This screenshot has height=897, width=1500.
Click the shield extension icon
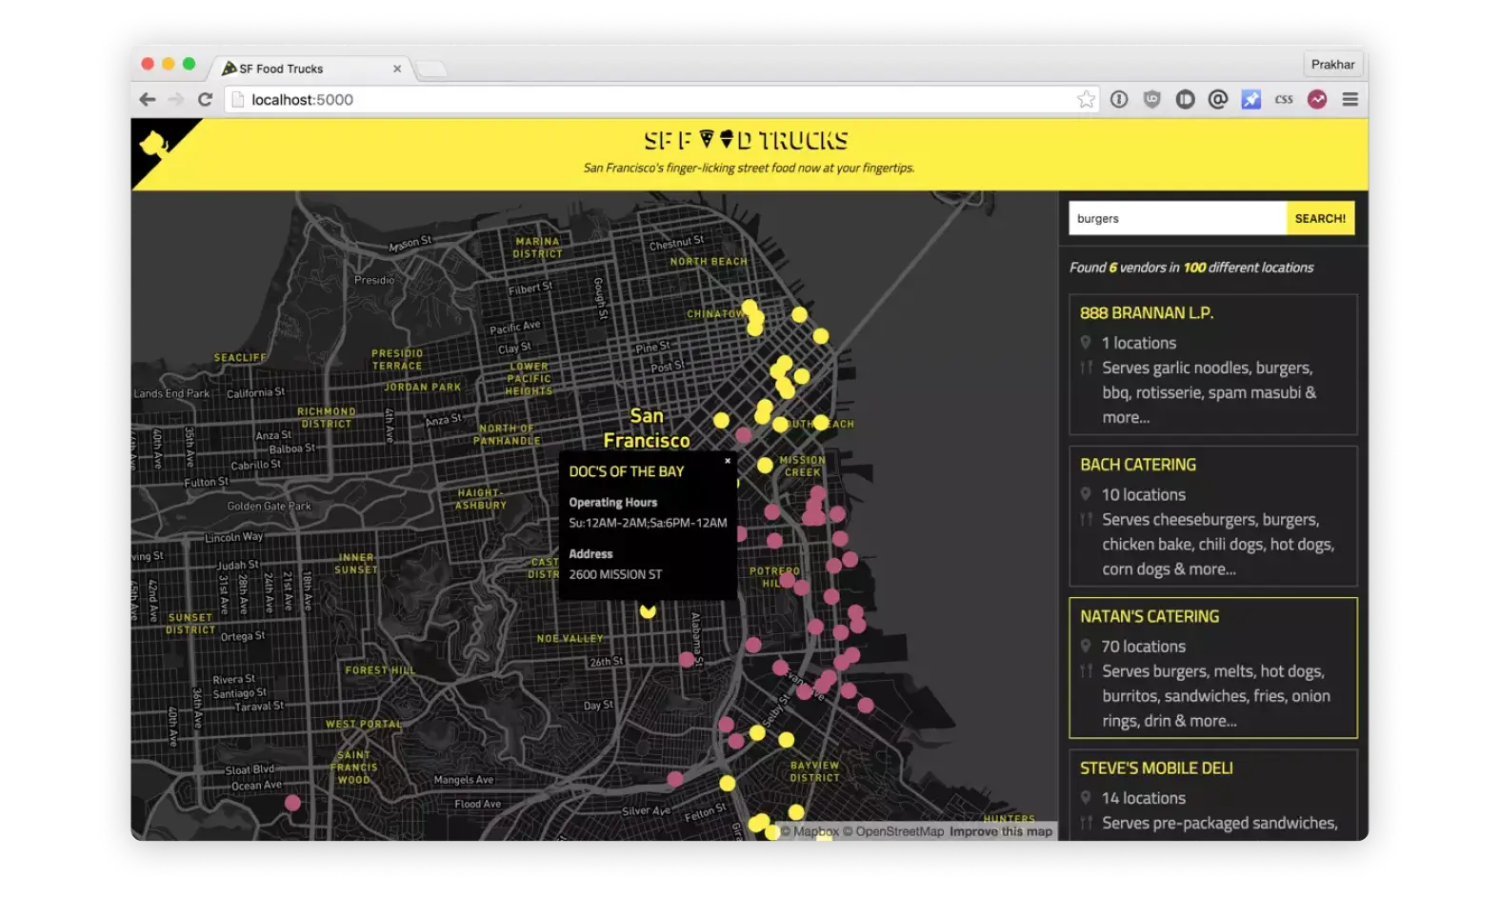click(1151, 99)
